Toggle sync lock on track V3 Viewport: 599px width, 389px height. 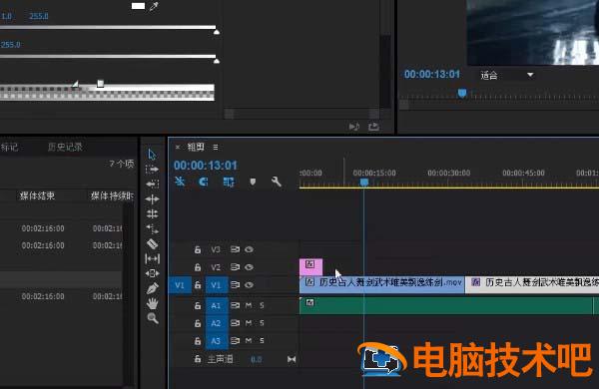[235, 249]
